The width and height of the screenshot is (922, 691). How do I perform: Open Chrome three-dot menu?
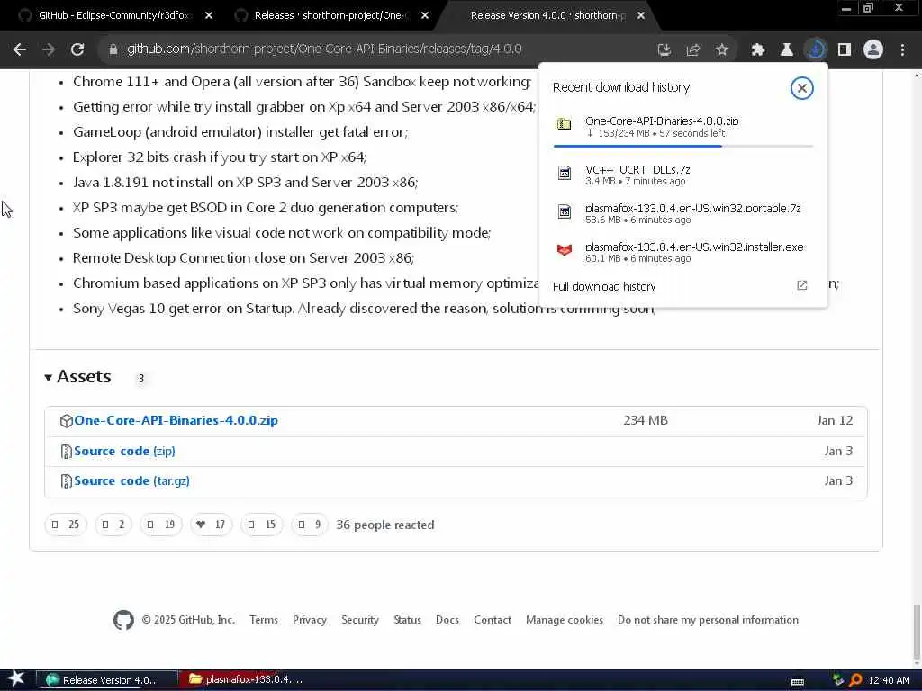[x=902, y=50]
